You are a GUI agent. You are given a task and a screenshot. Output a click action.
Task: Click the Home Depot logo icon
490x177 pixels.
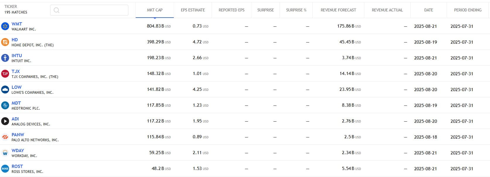coord(5,42)
